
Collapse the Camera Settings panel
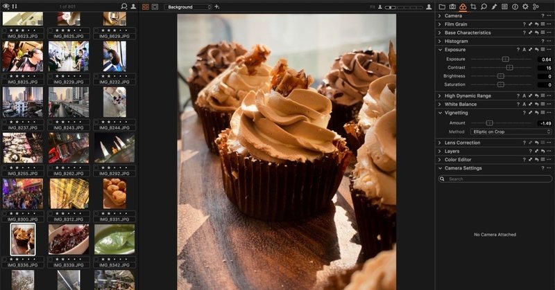(440, 168)
